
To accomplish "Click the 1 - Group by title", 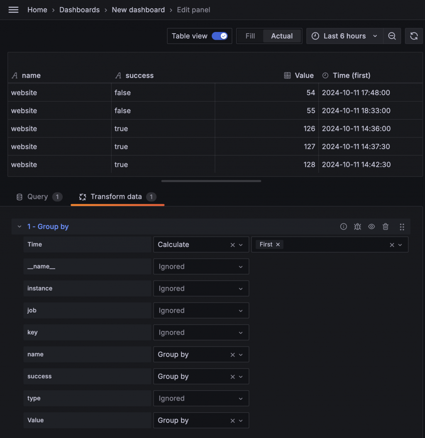I will point(48,227).
